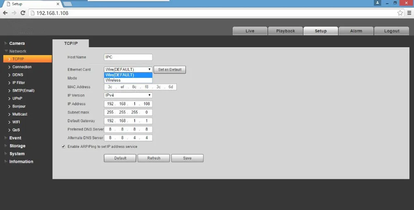Click the IP Address field
The width and height of the screenshot is (414, 210).
[128, 104]
